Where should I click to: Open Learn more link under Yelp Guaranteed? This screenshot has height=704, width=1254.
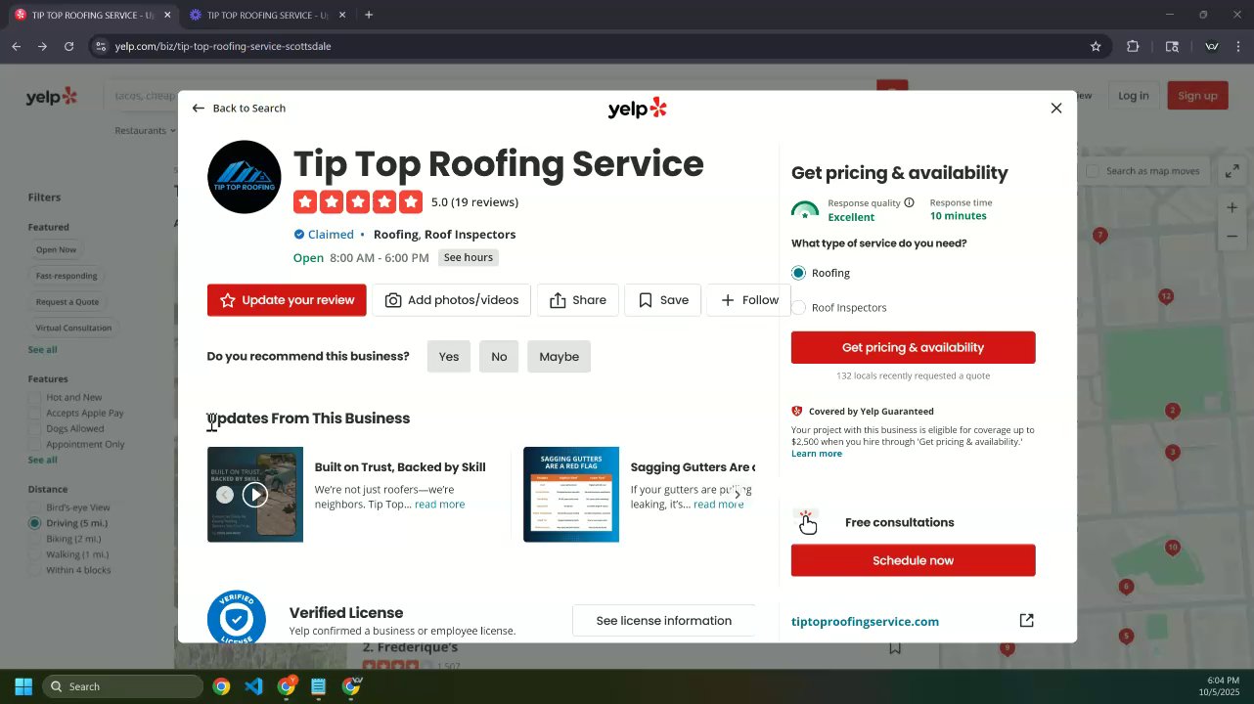[x=817, y=454]
